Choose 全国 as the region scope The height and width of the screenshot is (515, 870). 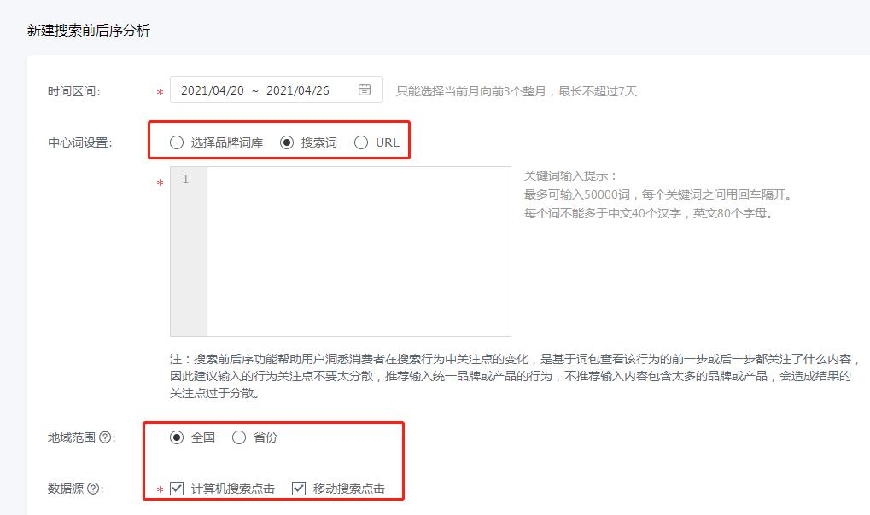pyautogui.click(x=178, y=437)
